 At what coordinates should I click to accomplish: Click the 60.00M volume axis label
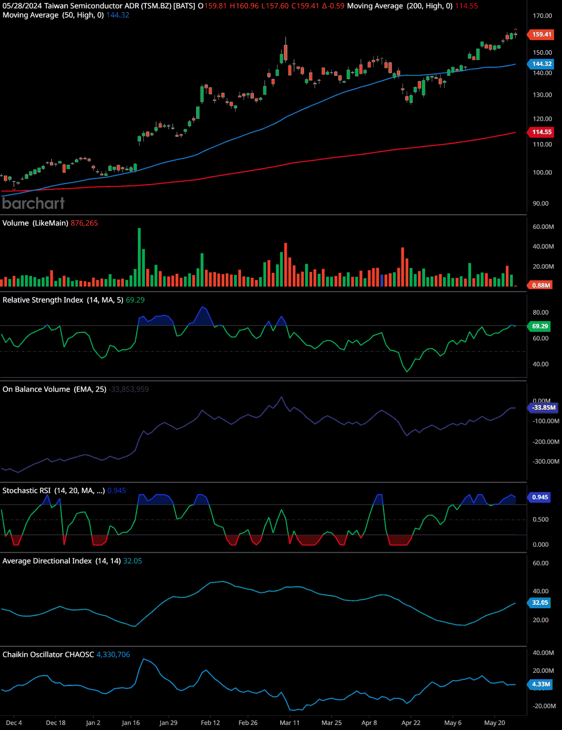pos(544,227)
